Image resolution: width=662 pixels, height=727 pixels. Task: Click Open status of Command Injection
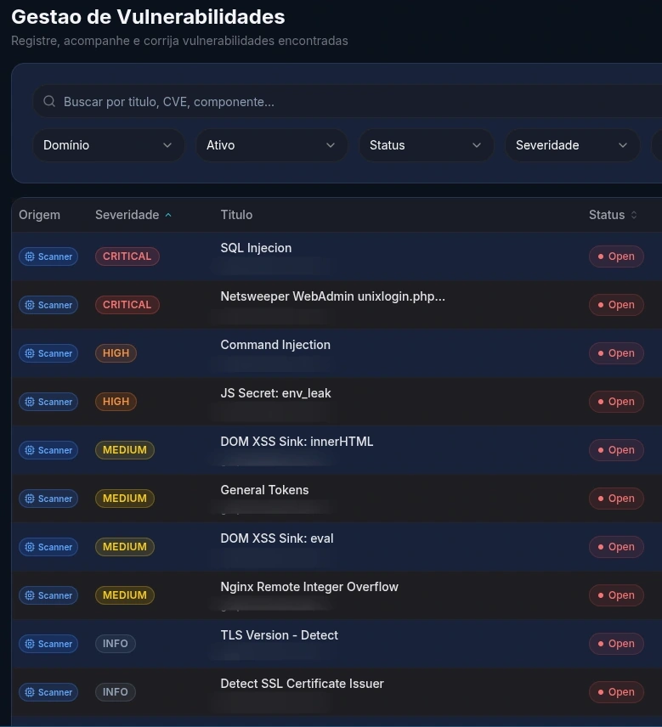tap(616, 353)
